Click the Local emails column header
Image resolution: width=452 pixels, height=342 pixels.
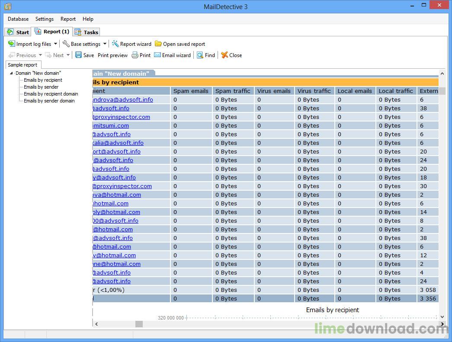(x=355, y=91)
